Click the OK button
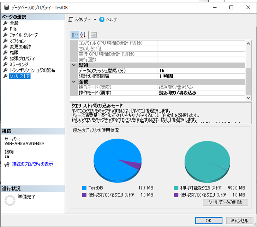 [208, 221]
